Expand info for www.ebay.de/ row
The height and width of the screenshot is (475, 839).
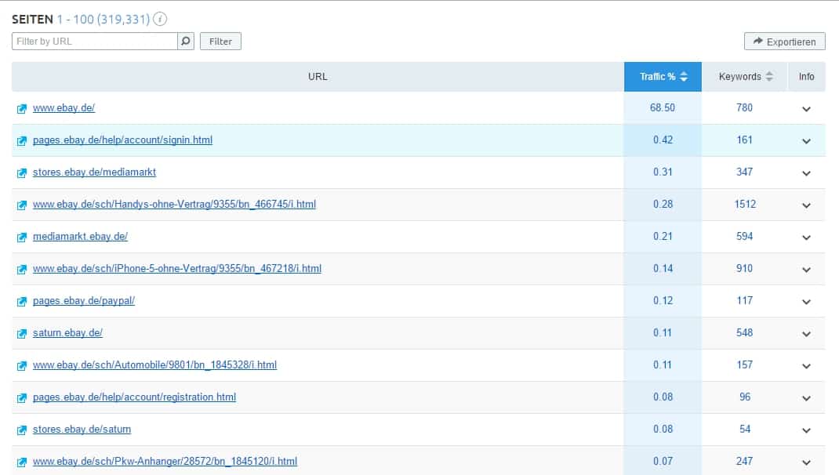pyautogui.click(x=806, y=109)
